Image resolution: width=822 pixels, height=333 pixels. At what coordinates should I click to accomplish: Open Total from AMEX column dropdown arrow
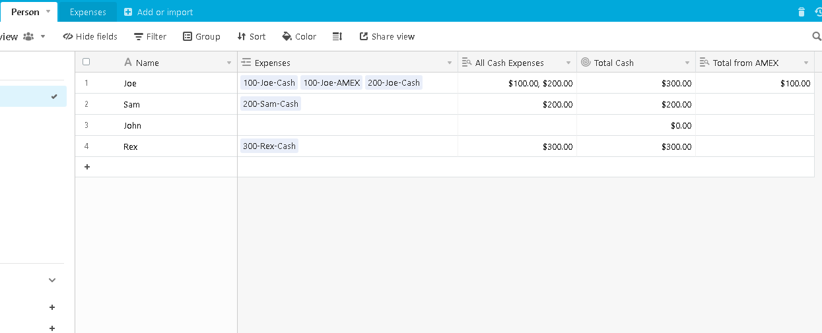806,63
